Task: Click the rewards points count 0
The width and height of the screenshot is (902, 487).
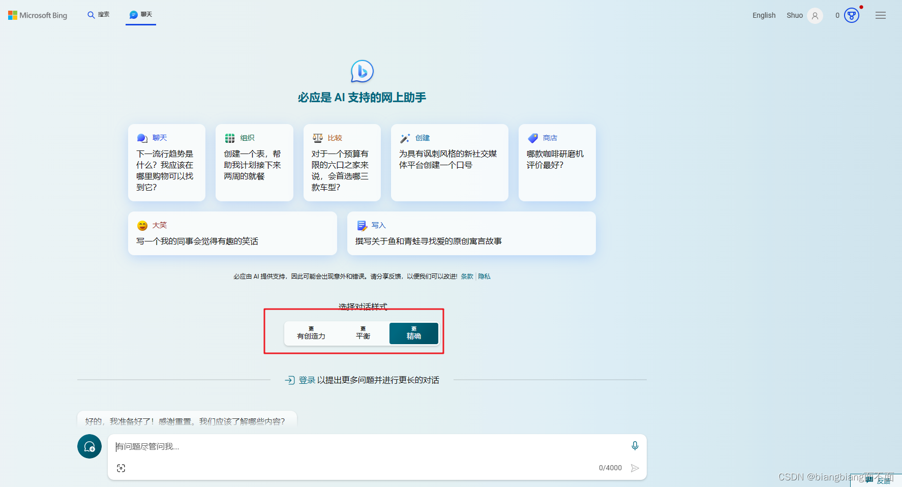Action: (x=837, y=15)
